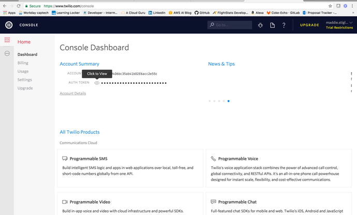
Task: Click the Twilio logo icon
Action: 9,25
